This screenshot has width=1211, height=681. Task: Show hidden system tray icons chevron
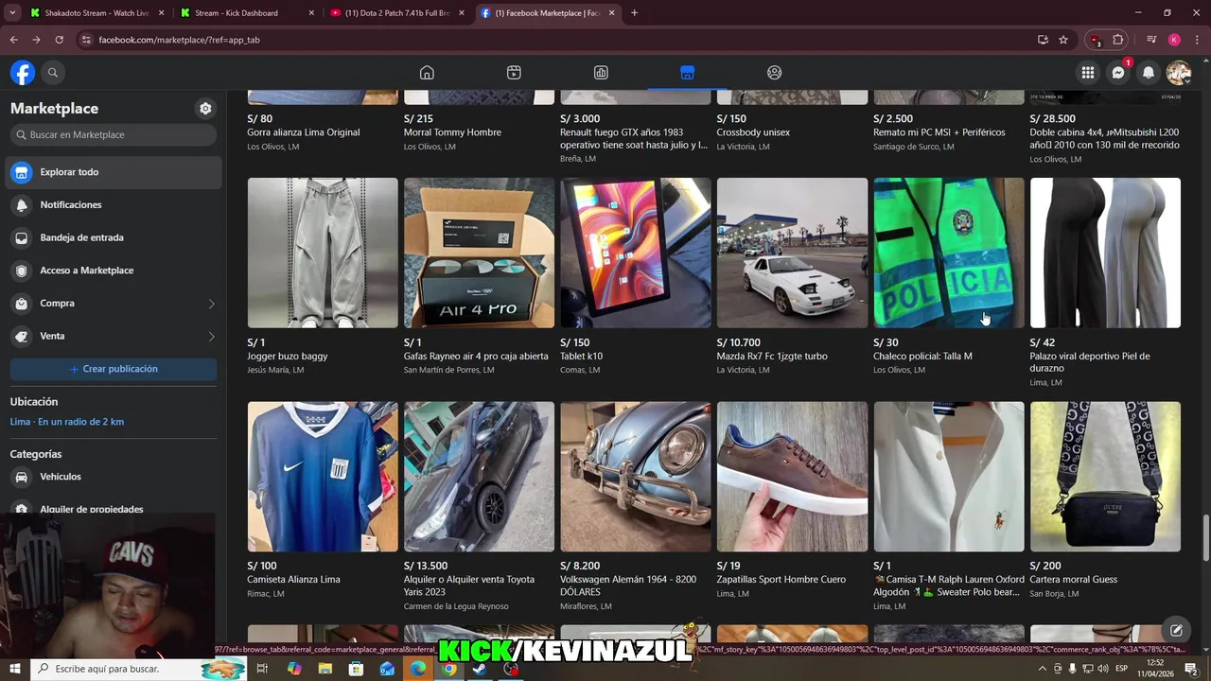1042,669
